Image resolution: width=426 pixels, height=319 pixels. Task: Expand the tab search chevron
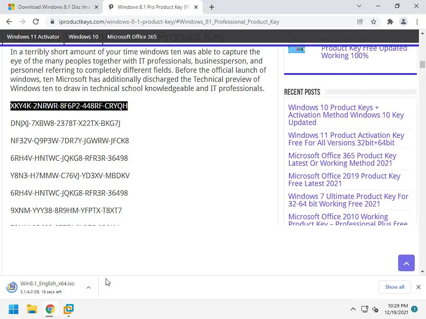point(359,6)
